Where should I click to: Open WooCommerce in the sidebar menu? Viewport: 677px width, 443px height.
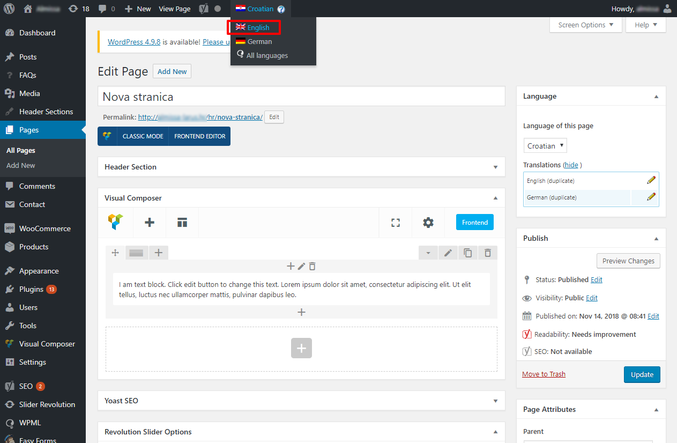(x=44, y=228)
